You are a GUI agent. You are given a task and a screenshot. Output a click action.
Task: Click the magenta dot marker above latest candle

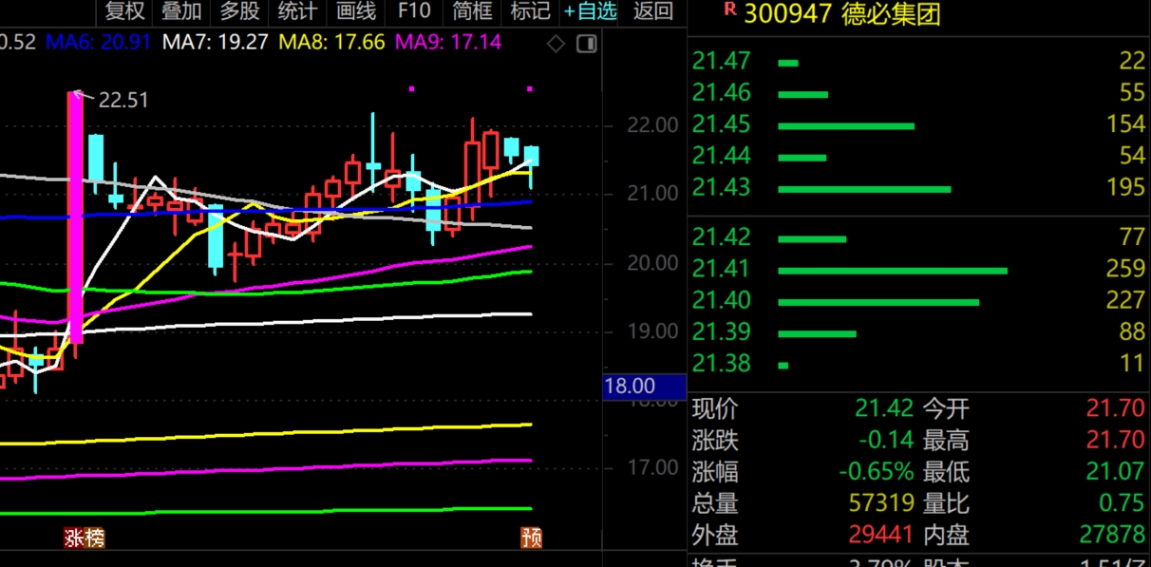click(x=529, y=89)
